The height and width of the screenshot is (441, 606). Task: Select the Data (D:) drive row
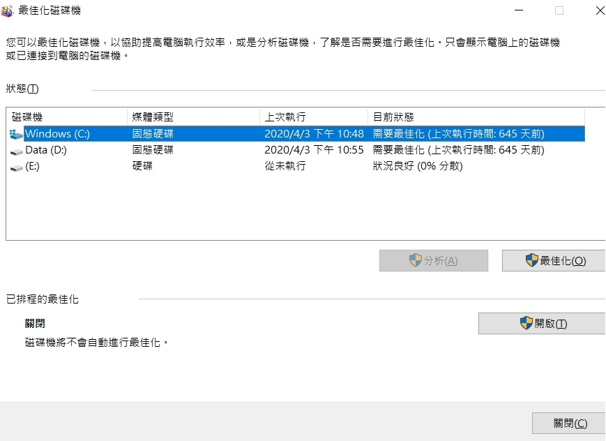coord(297,150)
